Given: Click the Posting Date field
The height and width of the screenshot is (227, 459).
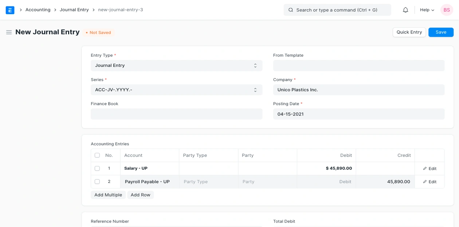Looking at the screenshot, I should pos(358,114).
